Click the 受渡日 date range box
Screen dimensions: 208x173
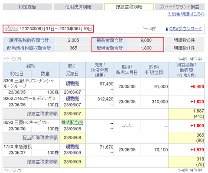[x=48, y=29]
